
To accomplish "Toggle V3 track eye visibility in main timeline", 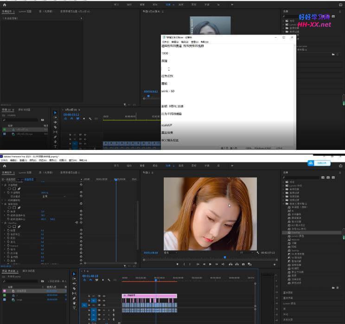I will click(104, 296).
